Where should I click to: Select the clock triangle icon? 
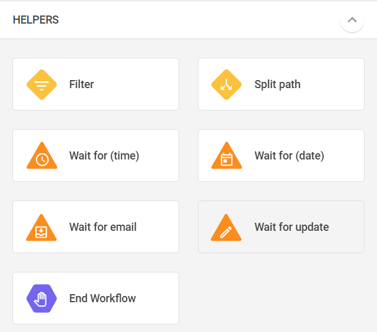pos(42,156)
